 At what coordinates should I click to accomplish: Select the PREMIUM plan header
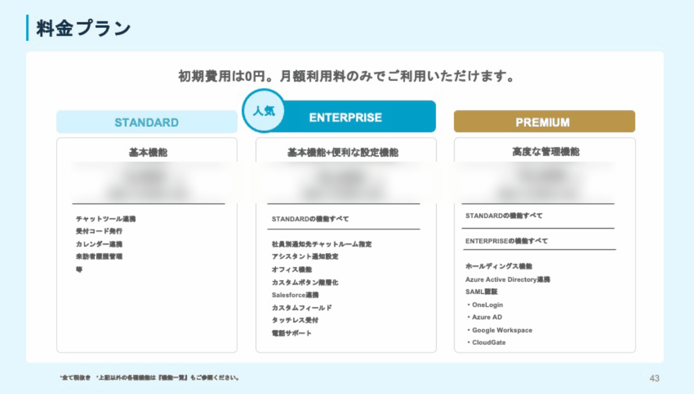click(x=544, y=121)
